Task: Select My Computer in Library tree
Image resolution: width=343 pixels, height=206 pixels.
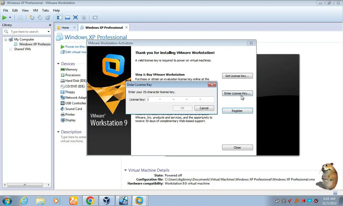Action: 24,39
